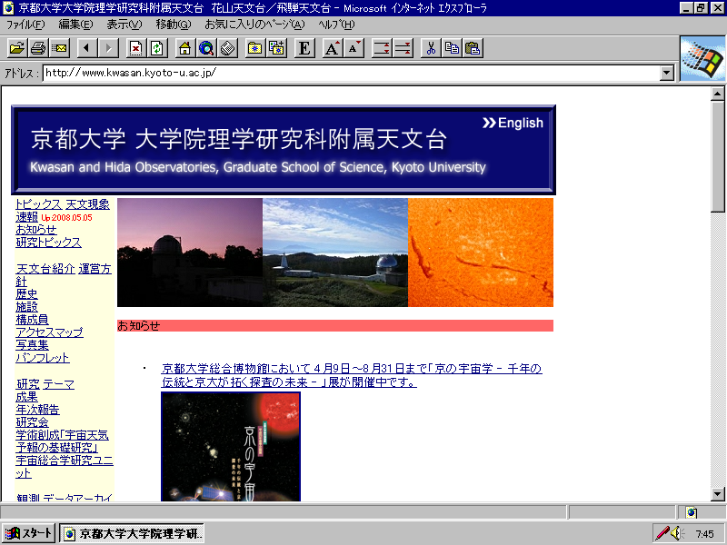Click the status bar globe zone icon
727x545 pixels.
(x=692, y=512)
